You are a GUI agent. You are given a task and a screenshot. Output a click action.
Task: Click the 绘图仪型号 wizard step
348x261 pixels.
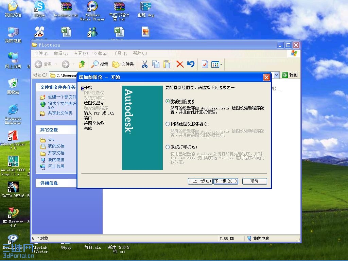pyautogui.click(x=94, y=103)
